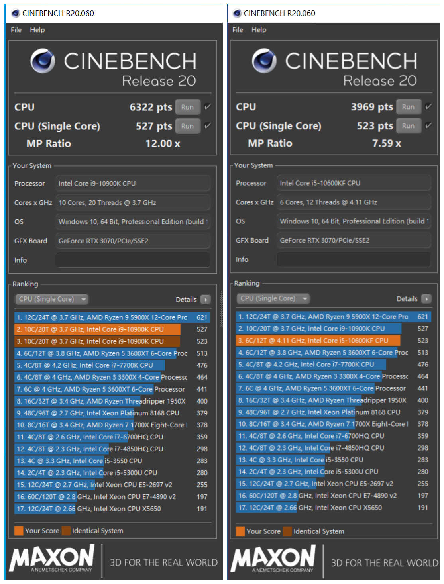Select blue i9-10900K row in i5-10600KF window
Screen dimensions: 444x584
click(x=334, y=329)
